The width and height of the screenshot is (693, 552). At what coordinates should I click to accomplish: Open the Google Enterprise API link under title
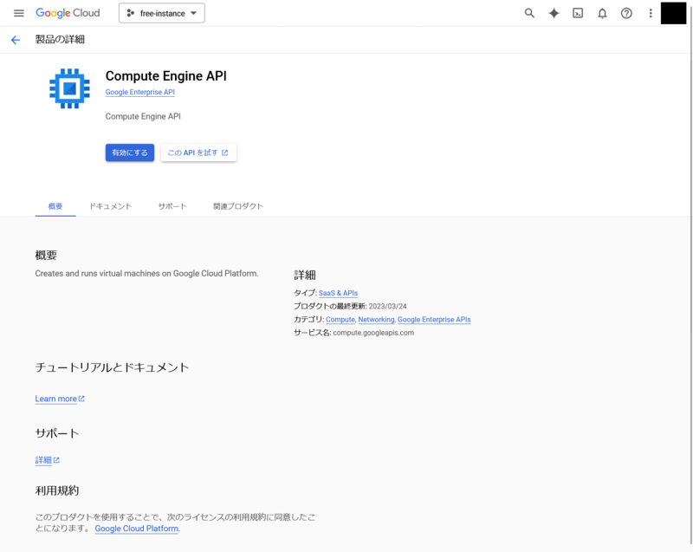(140, 92)
